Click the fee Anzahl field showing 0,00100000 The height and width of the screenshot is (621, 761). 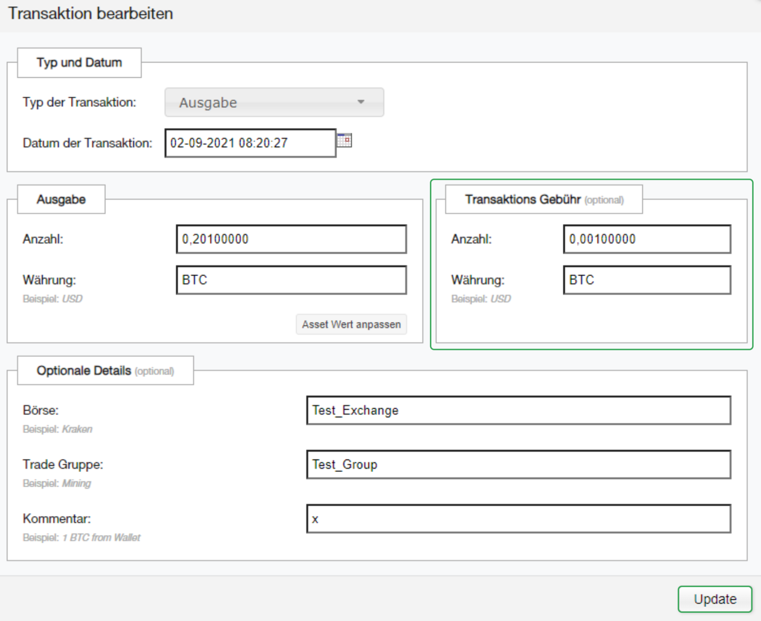(x=647, y=239)
